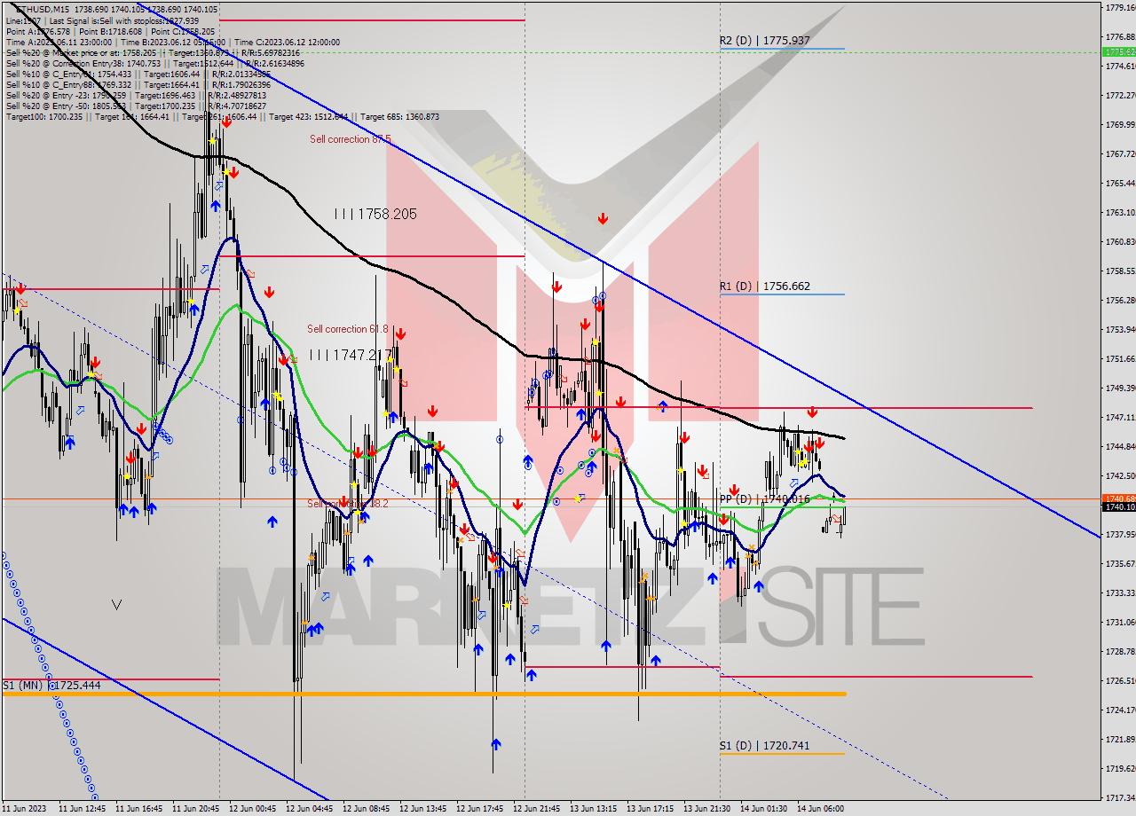The height and width of the screenshot is (816, 1136).
Task: Click the 1779.16 price axis value
Action: point(1119,7)
